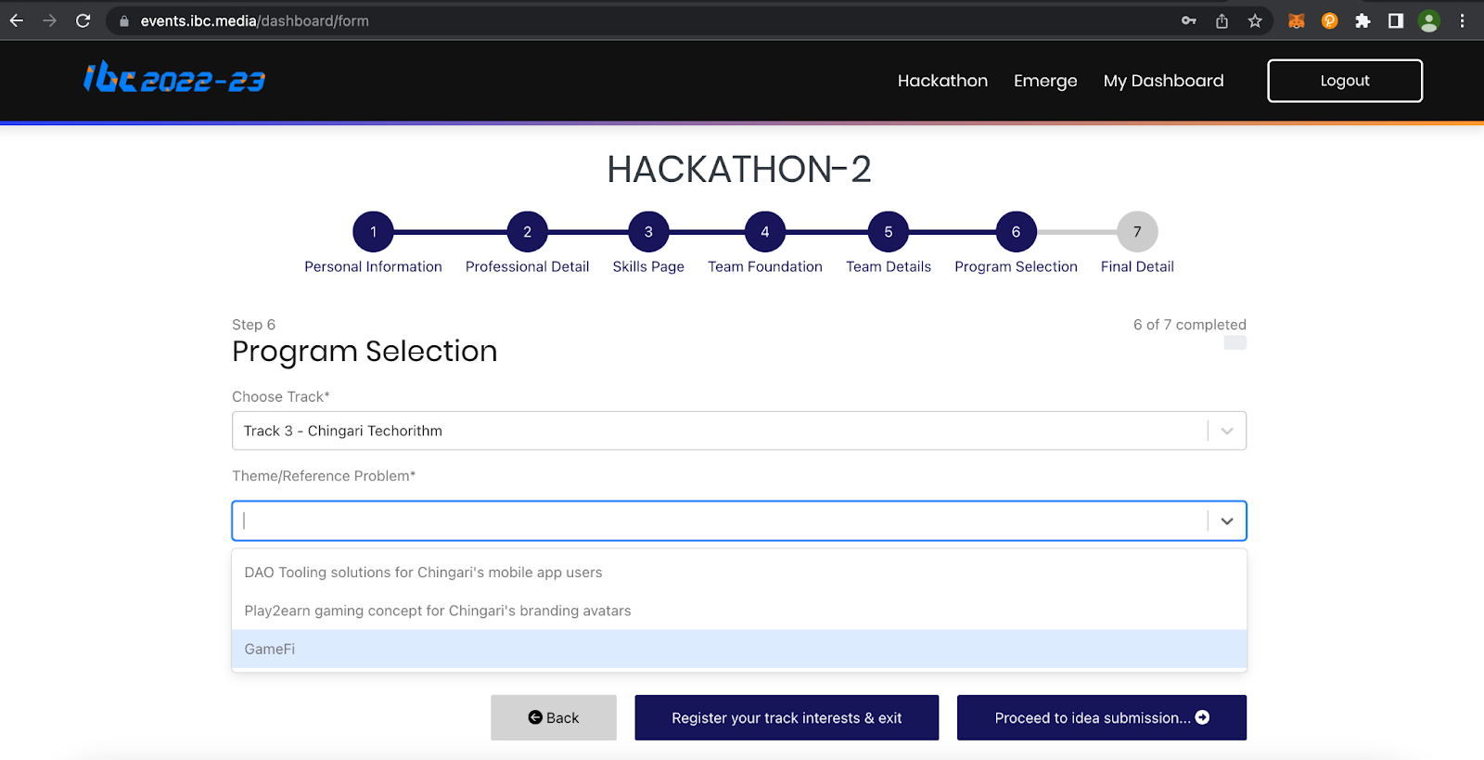Open the orange P extension icon
Image resolution: width=1484 pixels, height=760 pixels.
point(1330,20)
